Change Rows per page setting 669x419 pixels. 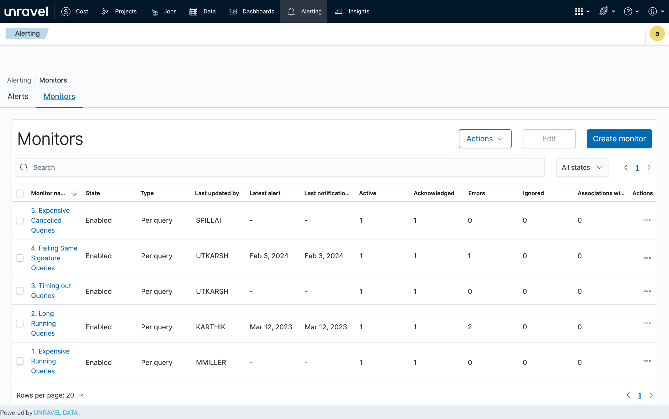pyautogui.click(x=50, y=395)
